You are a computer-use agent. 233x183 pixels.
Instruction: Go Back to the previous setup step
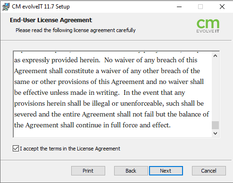point(131,171)
